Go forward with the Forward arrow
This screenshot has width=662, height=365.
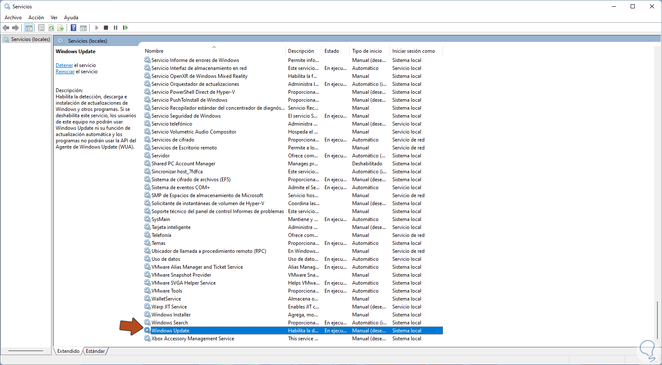pos(15,28)
